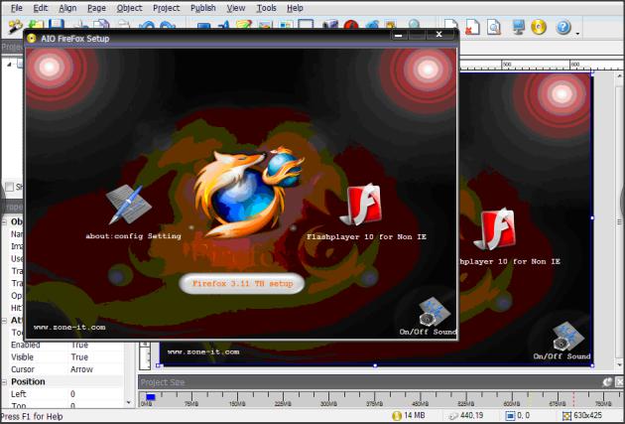Close the Project Size pane
This screenshot has height=424, width=625.
620,382
